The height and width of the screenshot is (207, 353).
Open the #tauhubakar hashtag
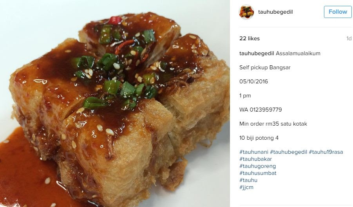(255, 159)
